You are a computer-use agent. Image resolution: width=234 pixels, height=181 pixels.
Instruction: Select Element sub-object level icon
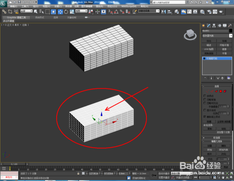[x=225, y=91]
